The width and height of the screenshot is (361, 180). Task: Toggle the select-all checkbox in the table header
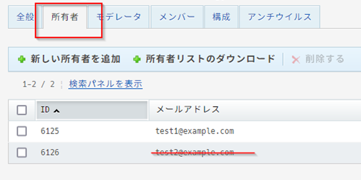click(22, 110)
